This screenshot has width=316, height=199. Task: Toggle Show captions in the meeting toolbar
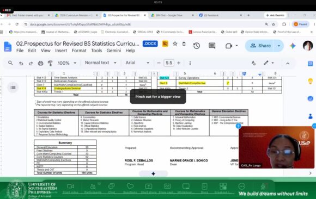(167, 189)
